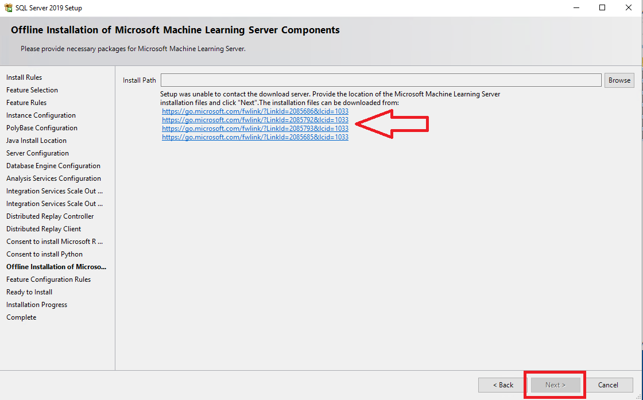Select the Feature Selection step

coord(32,90)
